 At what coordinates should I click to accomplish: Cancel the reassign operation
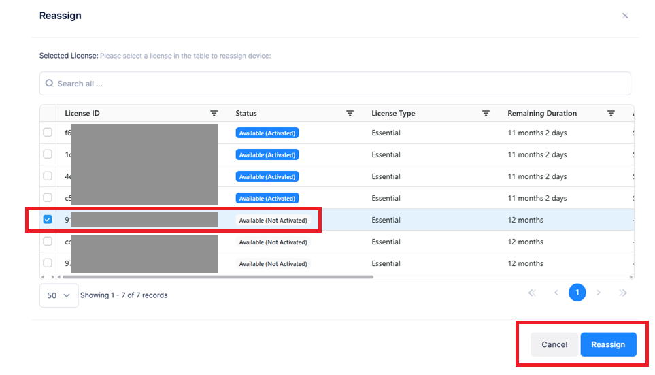pyautogui.click(x=554, y=344)
